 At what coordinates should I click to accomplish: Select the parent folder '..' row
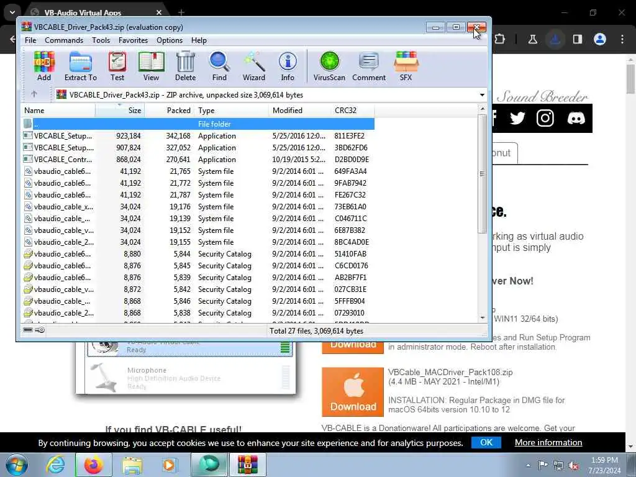[x=198, y=124]
